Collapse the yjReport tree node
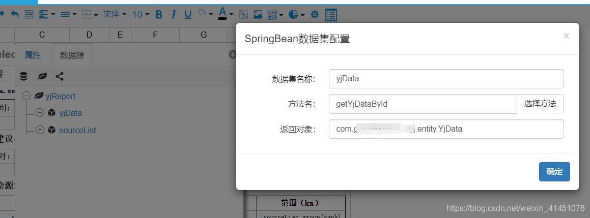 26,96
